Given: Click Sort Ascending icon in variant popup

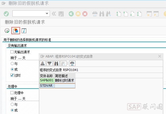Looking at the screenshot, I should [x=43, y=63].
